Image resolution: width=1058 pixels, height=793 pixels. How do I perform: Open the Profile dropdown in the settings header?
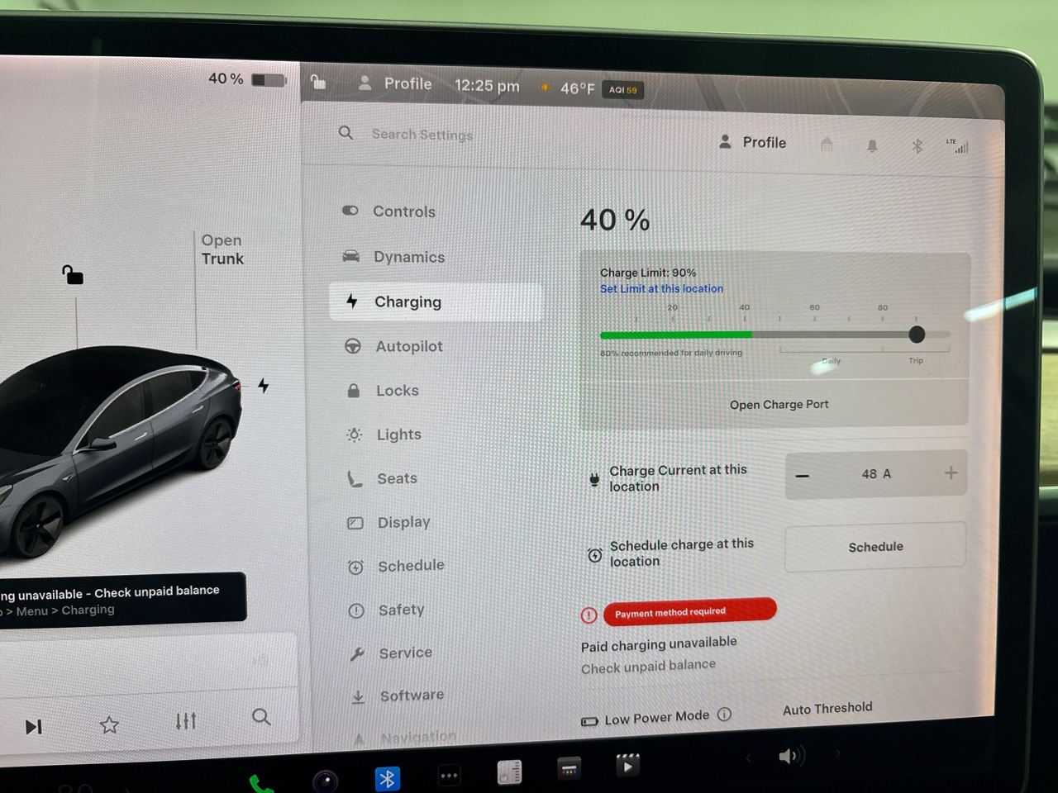(x=753, y=142)
